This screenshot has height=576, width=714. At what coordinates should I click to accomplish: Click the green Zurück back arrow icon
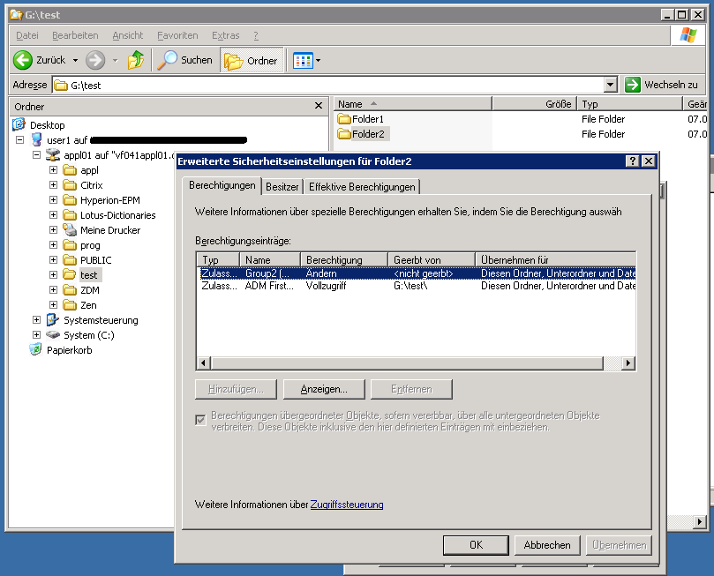pyautogui.click(x=23, y=60)
